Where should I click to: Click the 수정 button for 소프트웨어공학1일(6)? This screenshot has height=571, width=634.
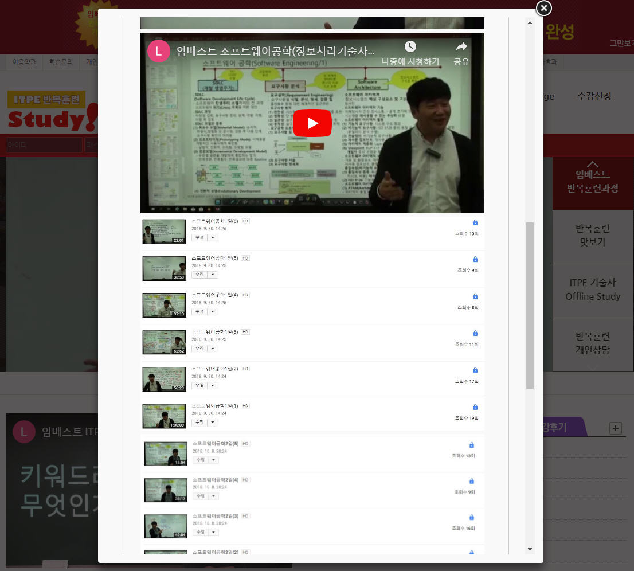pyautogui.click(x=199, y=238)
